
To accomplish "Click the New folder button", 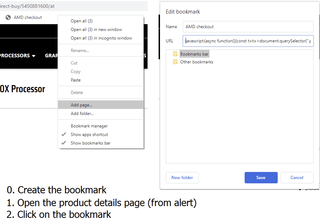I will coord(182,178).
